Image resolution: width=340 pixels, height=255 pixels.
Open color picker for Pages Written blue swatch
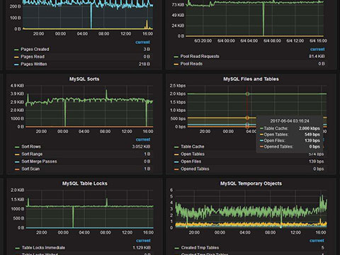click(x=16, y=64)
